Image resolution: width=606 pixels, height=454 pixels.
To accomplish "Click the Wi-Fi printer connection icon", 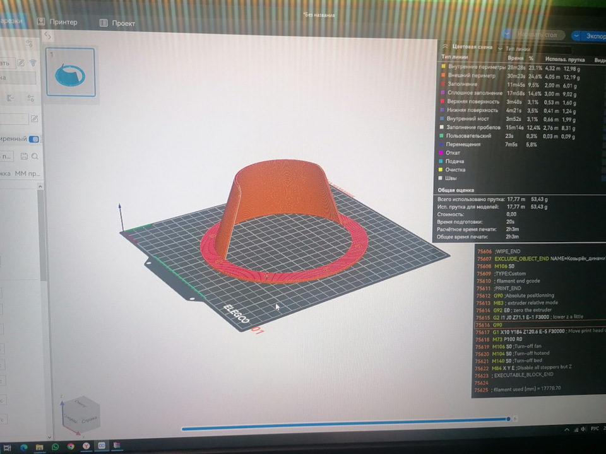I will click(33, 62).
